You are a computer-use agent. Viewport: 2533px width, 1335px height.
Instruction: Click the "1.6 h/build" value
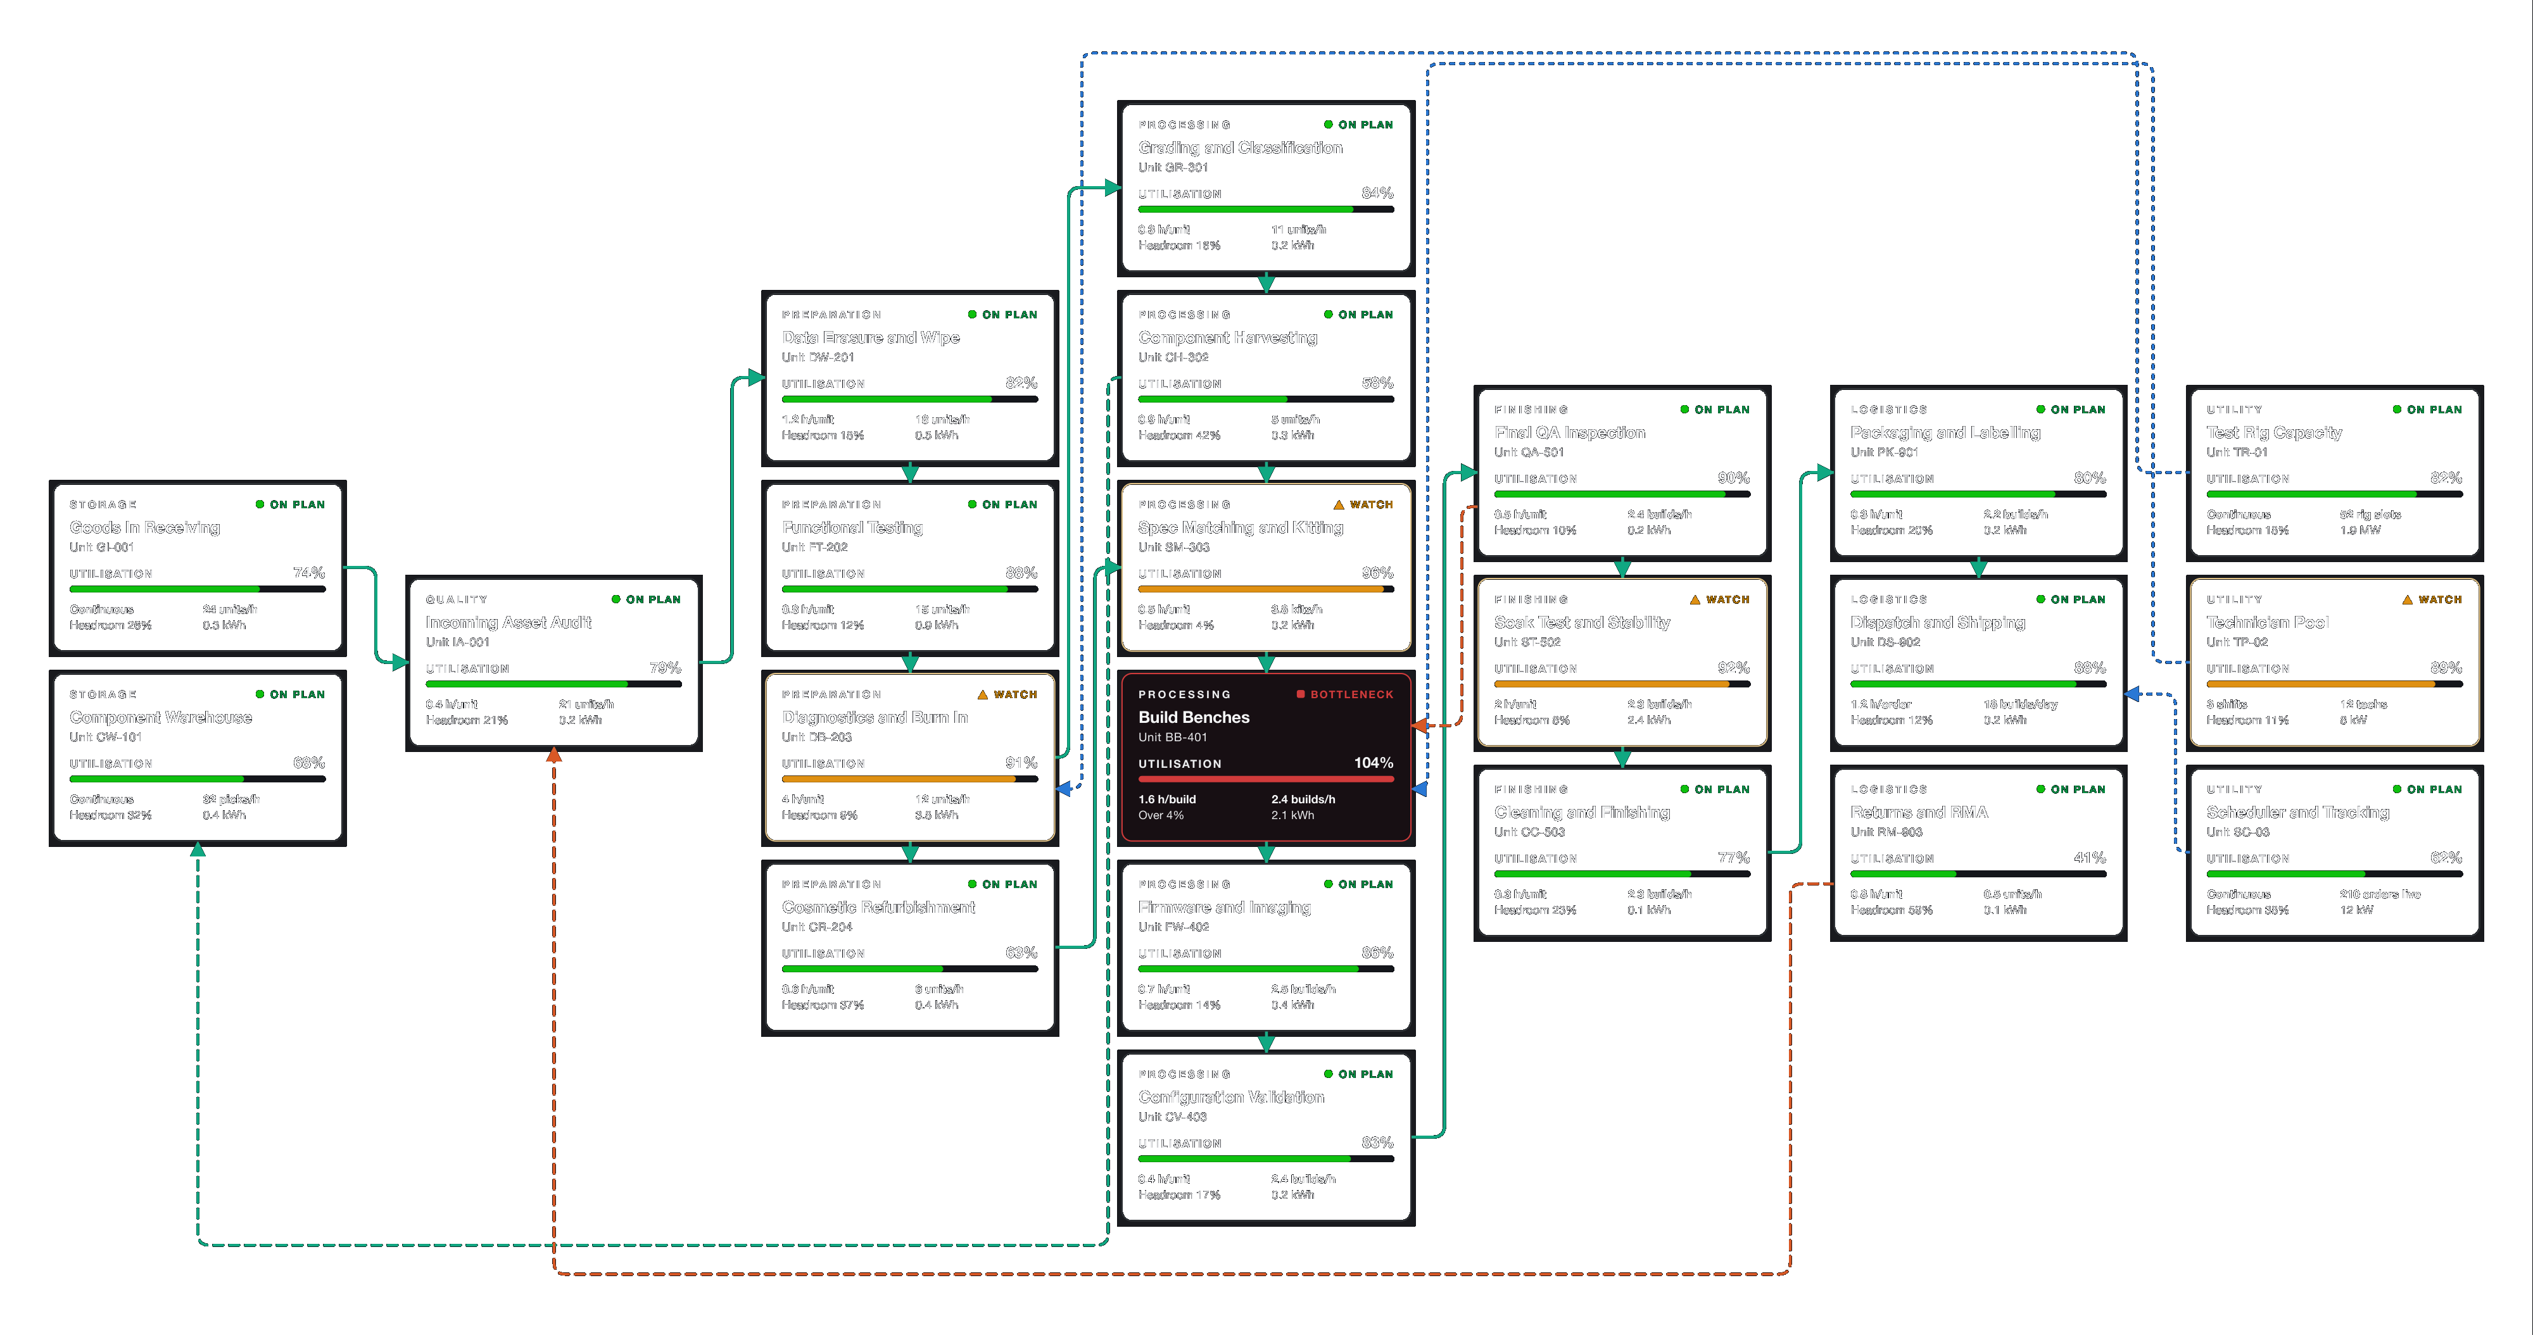pyautogui.click(x=1166, y=799)
